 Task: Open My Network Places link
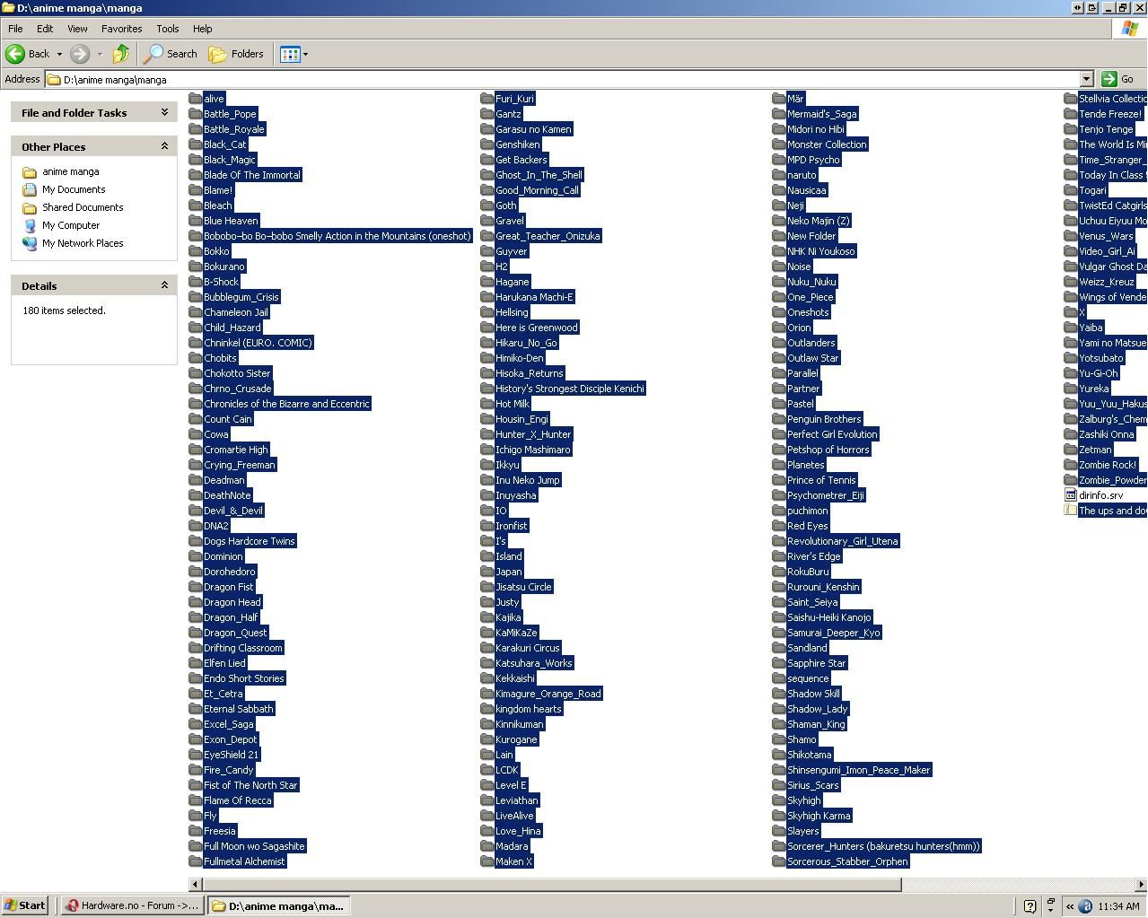click(x=83, y=243)
